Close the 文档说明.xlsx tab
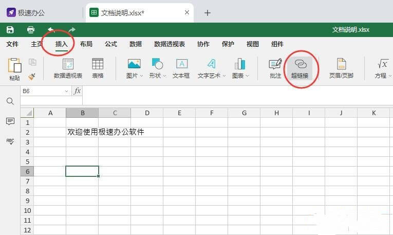This screenshot has width=393, height=235. (187, 12)
